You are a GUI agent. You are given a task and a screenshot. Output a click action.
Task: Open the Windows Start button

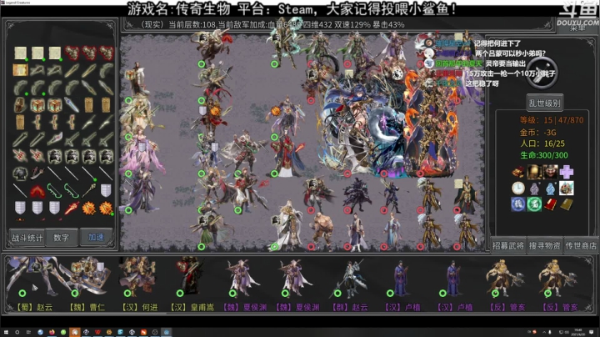pos(6,332)
